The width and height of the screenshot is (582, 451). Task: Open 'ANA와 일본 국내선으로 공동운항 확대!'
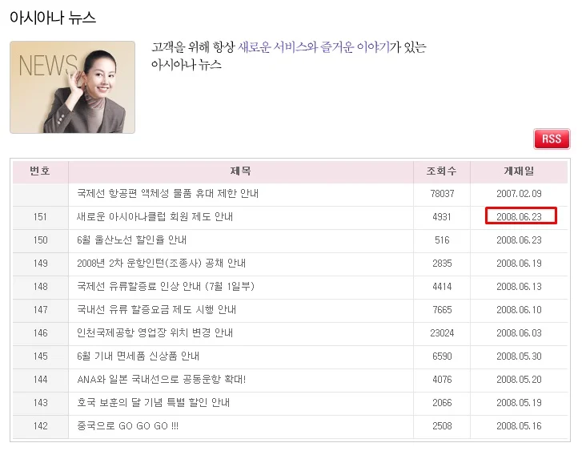162,379
